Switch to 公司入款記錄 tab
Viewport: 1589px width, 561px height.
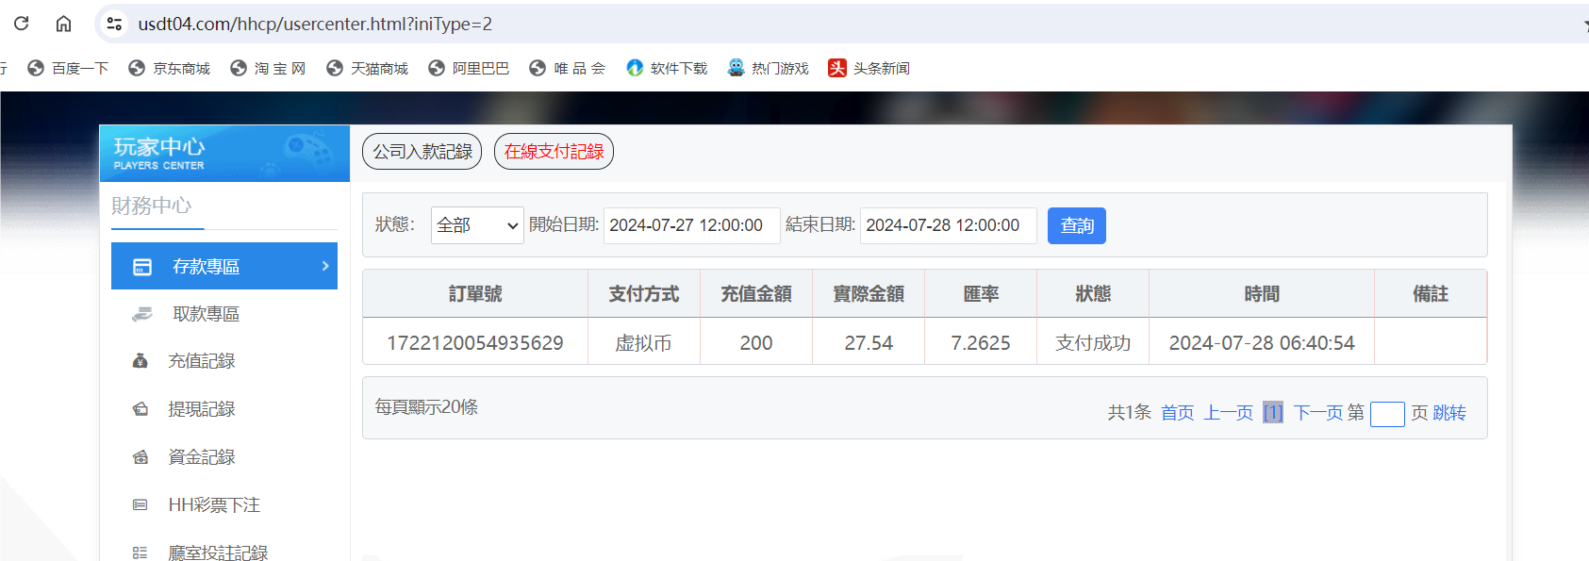(x=422, y=152)
